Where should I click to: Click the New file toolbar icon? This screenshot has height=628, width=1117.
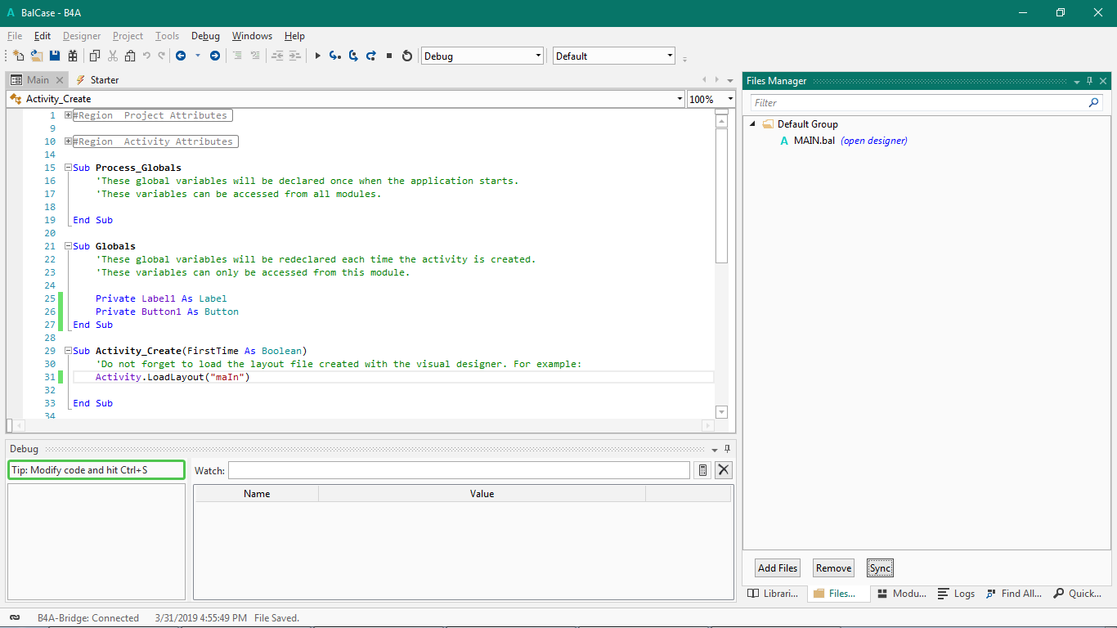point(19,56)
